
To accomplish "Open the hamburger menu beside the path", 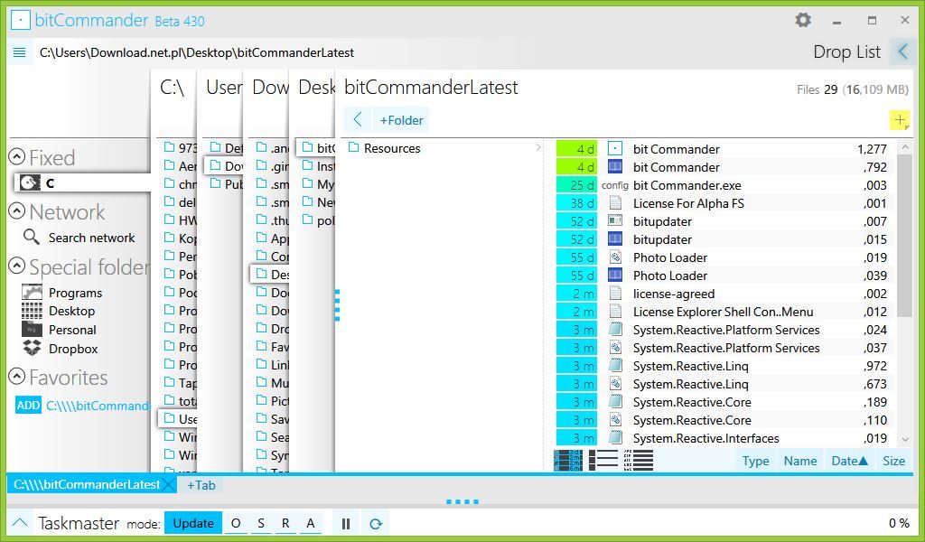I will coord(20,52).
